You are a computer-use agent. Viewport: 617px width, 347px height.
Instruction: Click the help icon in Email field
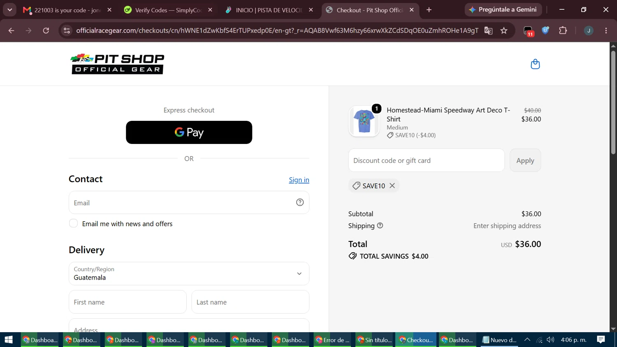click(x=300, y=202)
